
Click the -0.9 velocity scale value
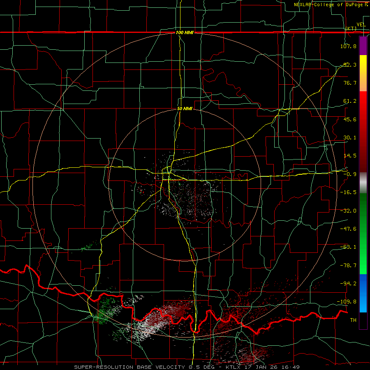click(x=349, y=174)
